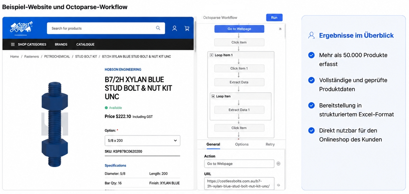Screen dimensions: 409x194
Task: Switch to the Options tab
Action: [242, 144]
